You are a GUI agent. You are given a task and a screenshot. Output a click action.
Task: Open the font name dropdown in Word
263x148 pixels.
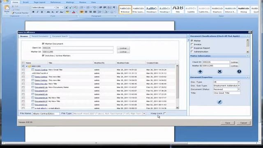(55, 7)
